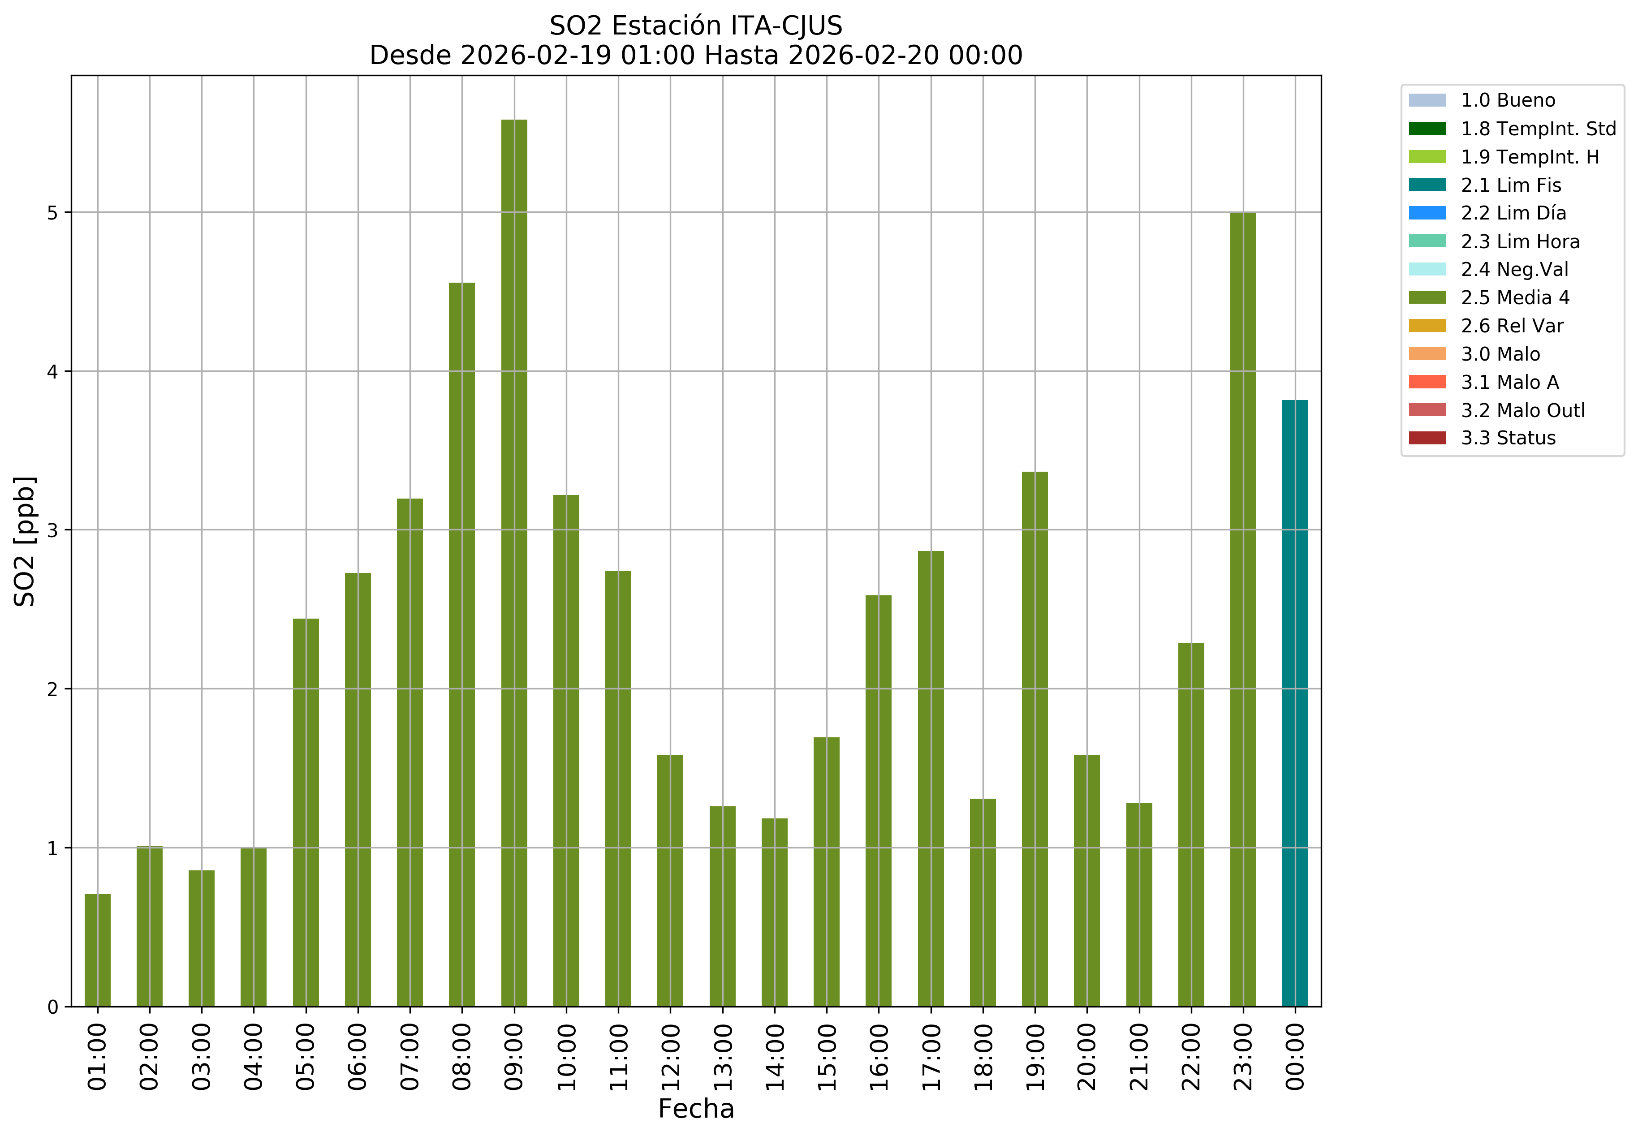Click the 3.2 Malo Outl legend text
Image resolution: width=1638 pixels, height=1136 pixels.
pyautogui.click(x=1523, y=411)
